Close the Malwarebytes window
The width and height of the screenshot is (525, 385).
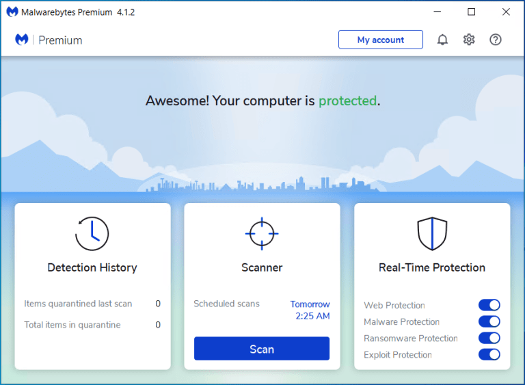pyautogui.click(x=506, y=12)
